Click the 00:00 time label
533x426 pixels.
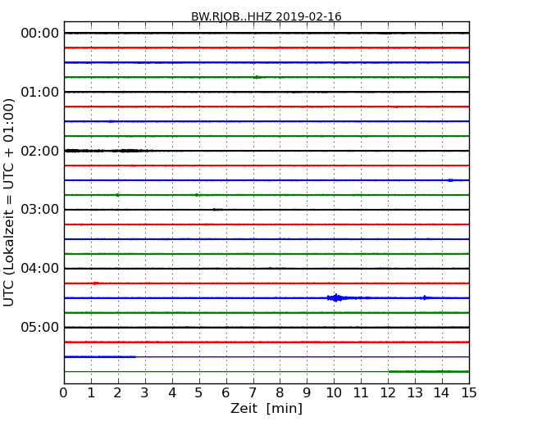40,34
